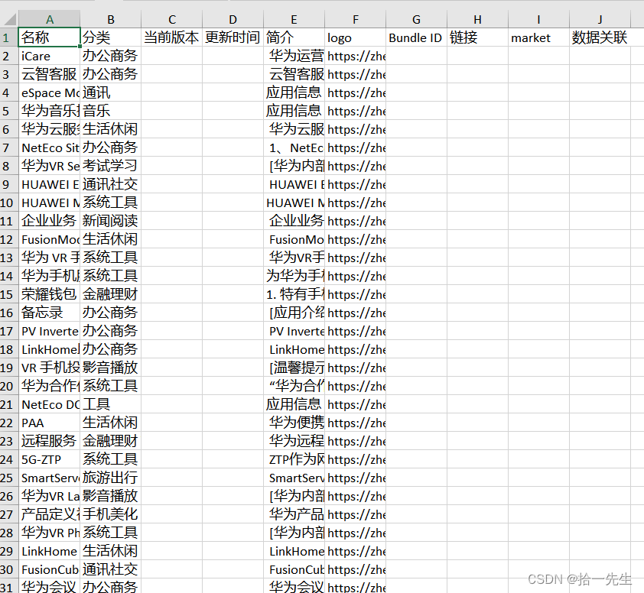Screen dimensions: 644x593
Task: Select row 15 header
Action: click(x=9, y=294)
